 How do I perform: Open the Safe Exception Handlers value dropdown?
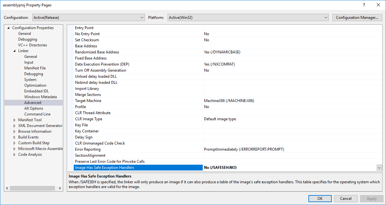[x=379, y=168]
